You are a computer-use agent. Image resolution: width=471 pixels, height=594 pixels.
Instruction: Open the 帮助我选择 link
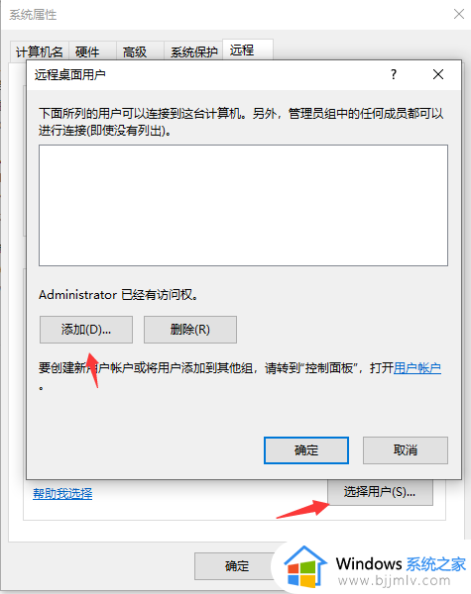point(62,493)
